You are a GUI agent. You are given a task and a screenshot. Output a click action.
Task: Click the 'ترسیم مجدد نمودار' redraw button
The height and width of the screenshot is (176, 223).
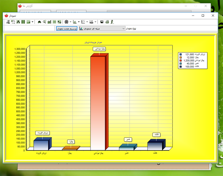pos(67,28)
